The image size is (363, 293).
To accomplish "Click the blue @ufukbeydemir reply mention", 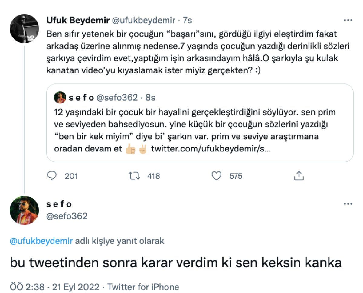I will (41, 241).
